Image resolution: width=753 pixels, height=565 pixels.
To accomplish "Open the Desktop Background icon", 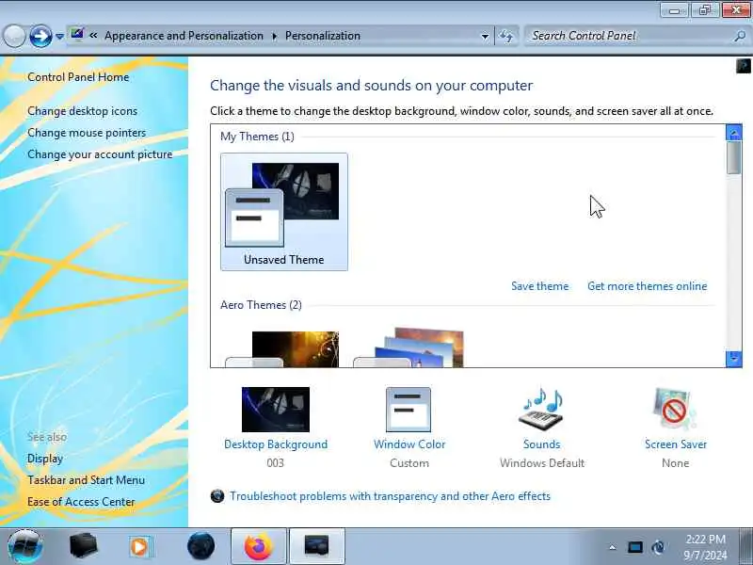I will [x=276, y=410].
